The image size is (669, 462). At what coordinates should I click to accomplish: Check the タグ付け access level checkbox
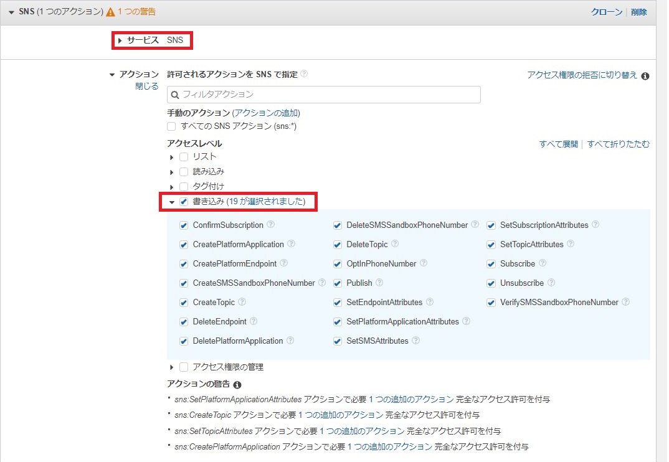[x=184, y=187]
